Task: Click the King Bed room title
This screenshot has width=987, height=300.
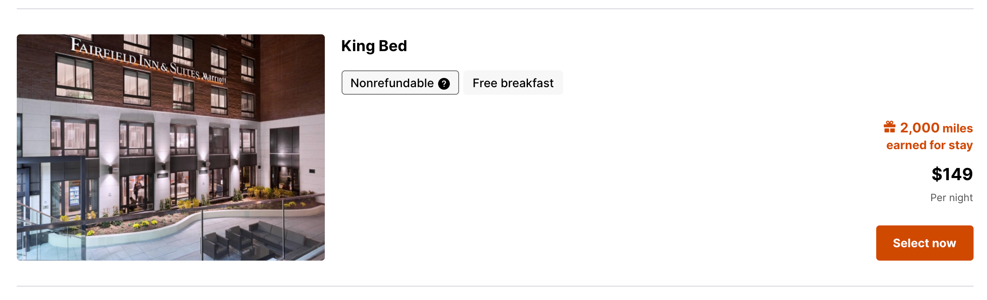Action: pyautogui.click(x=374, y=46)
